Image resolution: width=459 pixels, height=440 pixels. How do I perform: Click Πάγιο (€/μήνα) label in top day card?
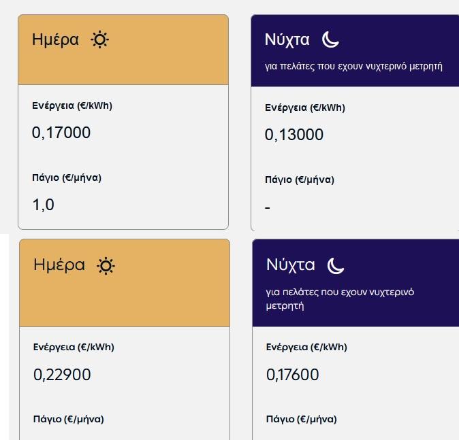(x=67, y=177)
